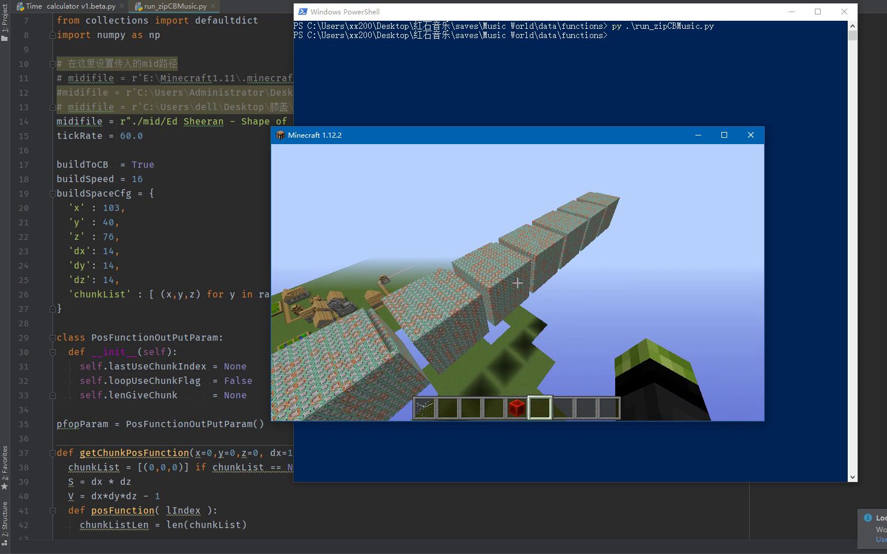Click the 'self.lenGiveChunk = None' line
This screenshot has height=554, width=887.
(x=163, y=395)
